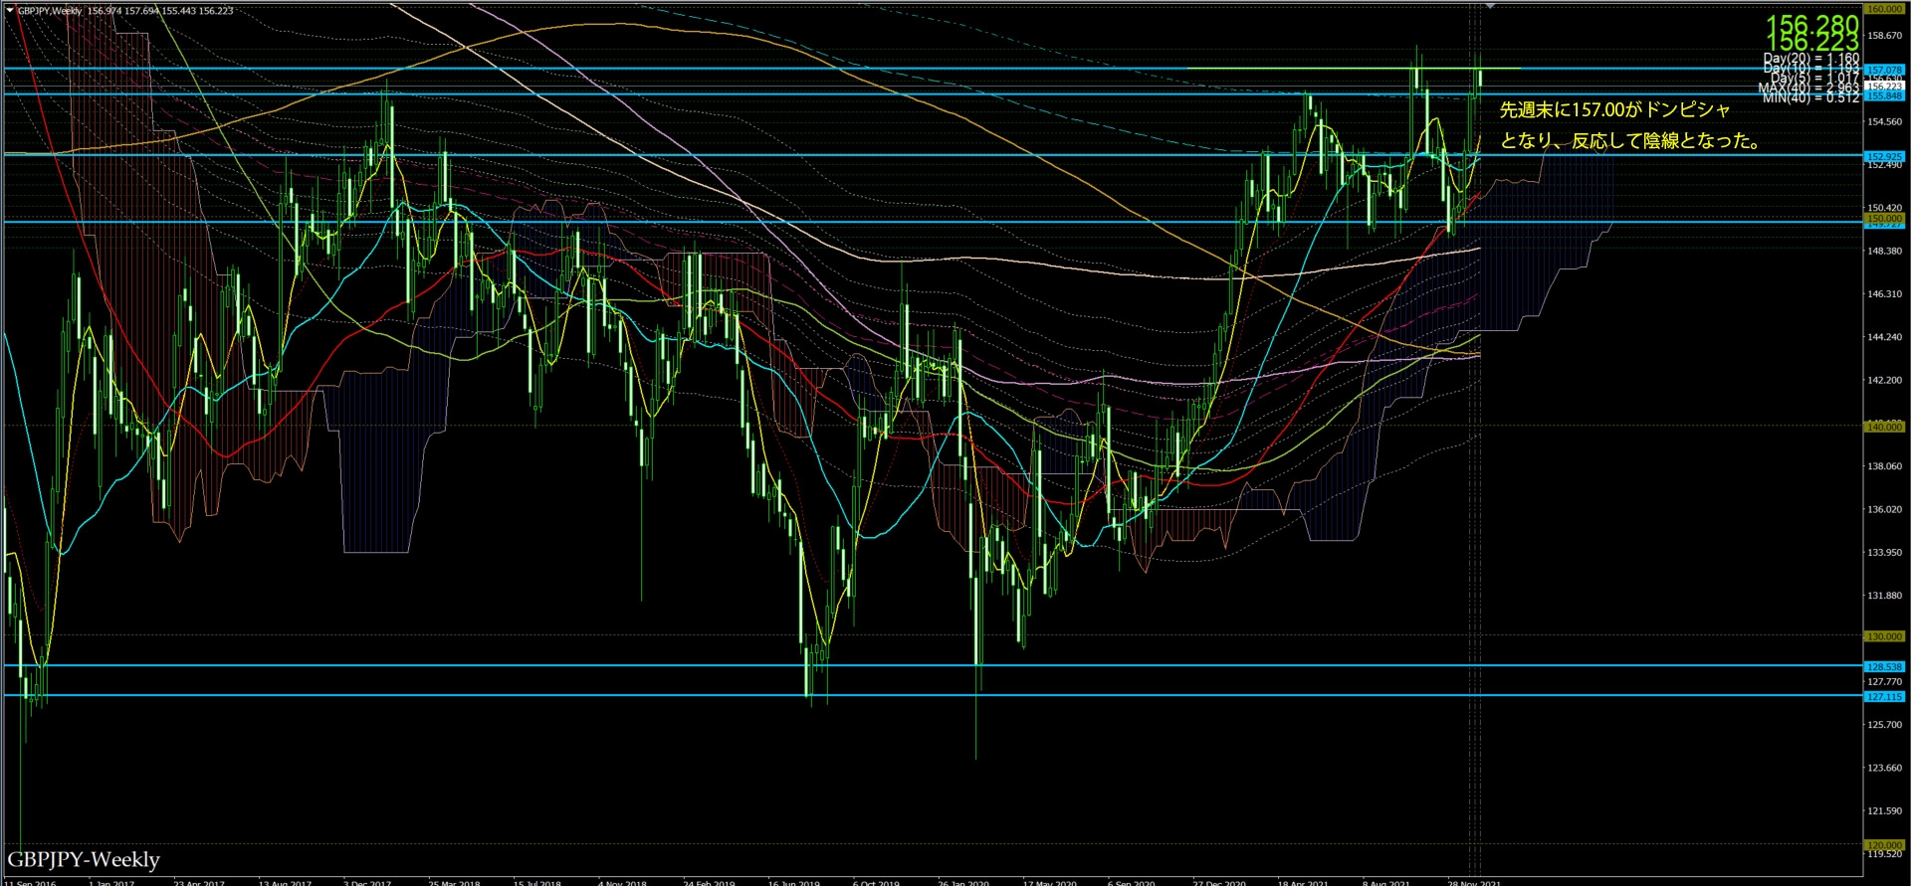Click the white 156.223 current price axis label
This screenshot has height=886, width=1911.
[x=1884, y=87]
